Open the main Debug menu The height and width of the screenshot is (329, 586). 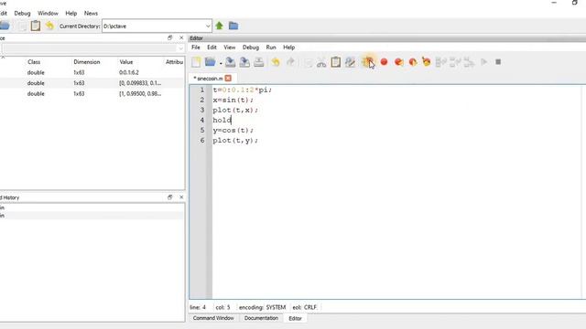pyautogui.click(x=22, y=14)
